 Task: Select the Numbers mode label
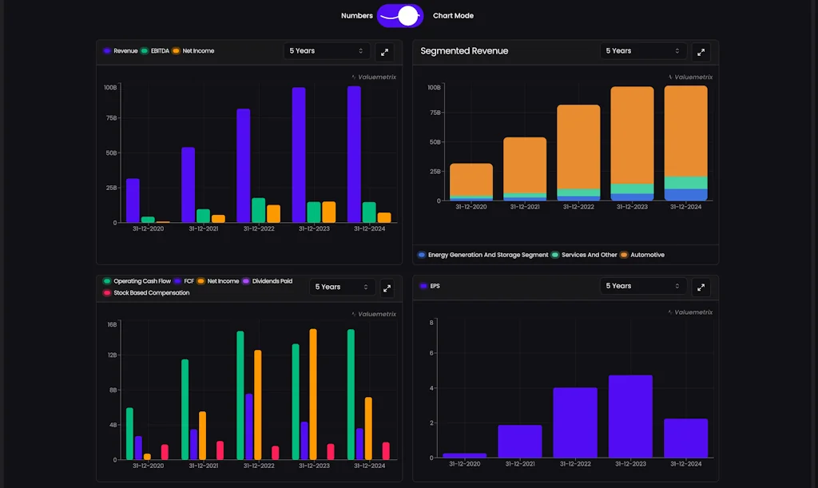pos(356,16)
